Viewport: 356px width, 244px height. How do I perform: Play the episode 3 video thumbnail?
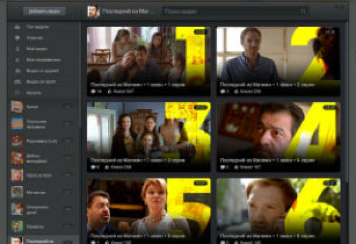148,137
